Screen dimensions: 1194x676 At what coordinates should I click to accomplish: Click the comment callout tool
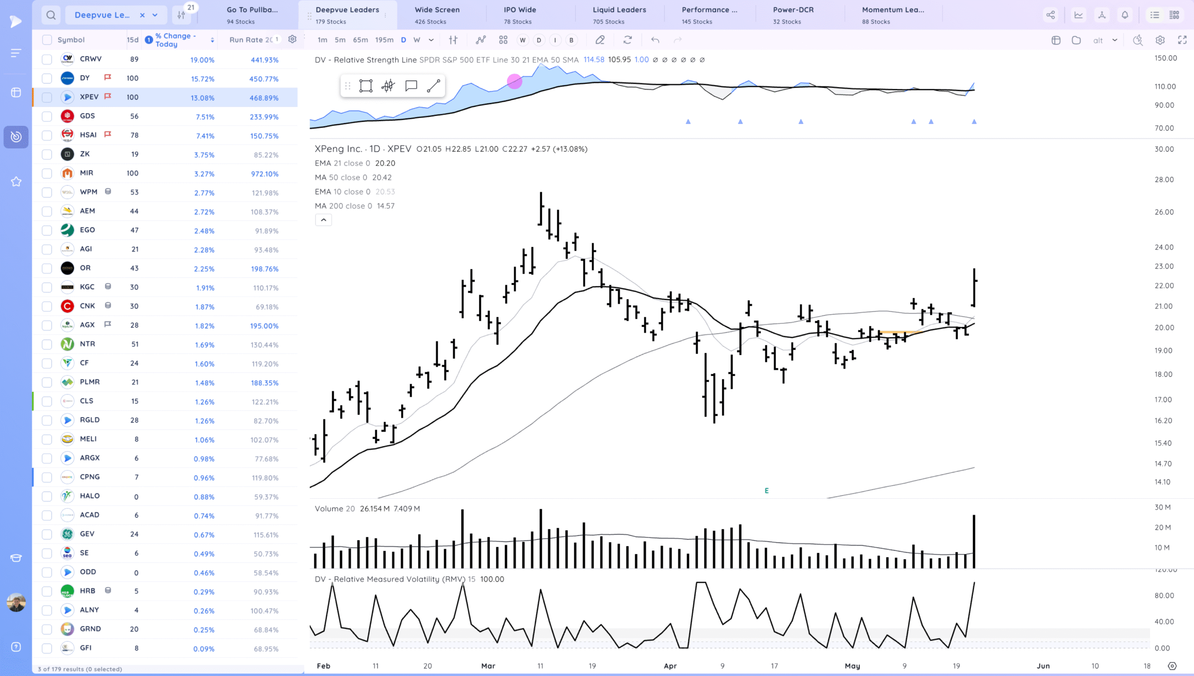point(411,86)
